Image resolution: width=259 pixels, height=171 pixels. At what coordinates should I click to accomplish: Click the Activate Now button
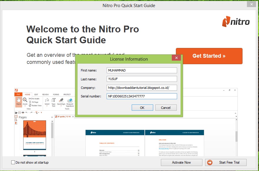[x=182, y=162]
